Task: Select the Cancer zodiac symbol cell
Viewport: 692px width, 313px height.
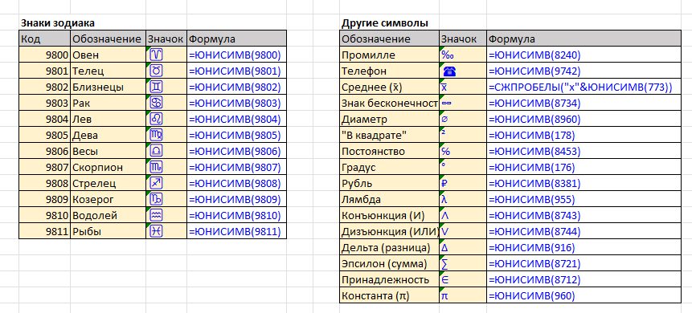Action: pyautogui.click(x=166, y=103)
